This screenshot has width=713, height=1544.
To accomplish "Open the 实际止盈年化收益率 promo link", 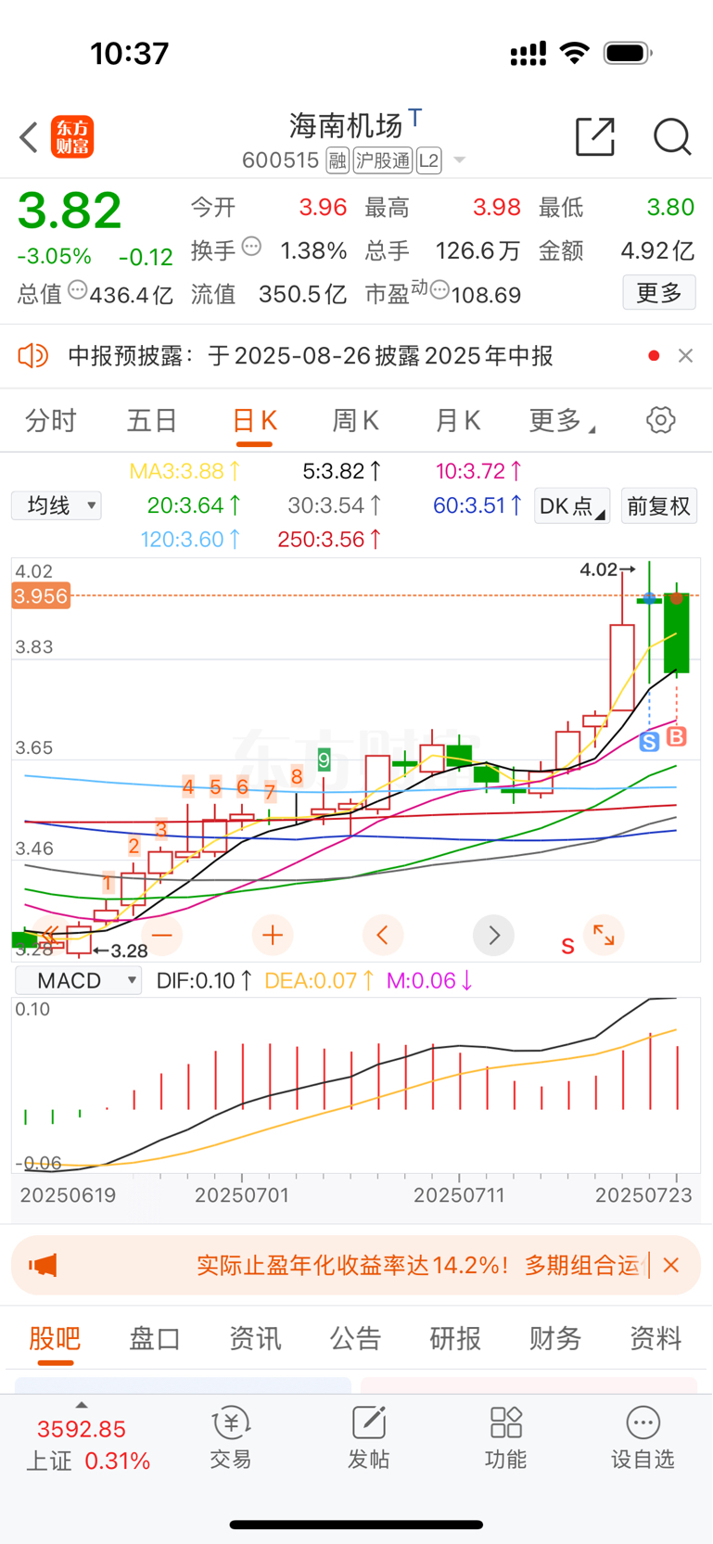I will pyautogui.click(x=417, y=1265).
